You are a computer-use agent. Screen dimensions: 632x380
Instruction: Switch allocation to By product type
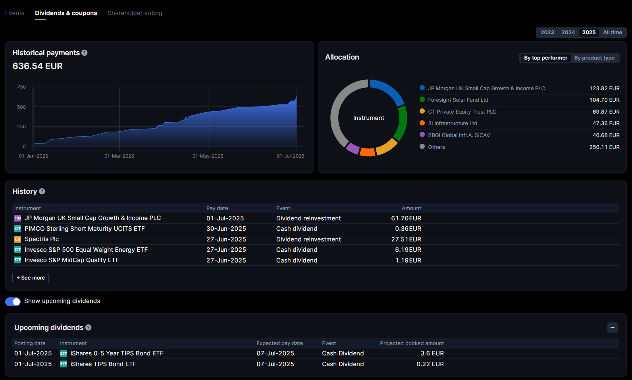pos(594,58)
